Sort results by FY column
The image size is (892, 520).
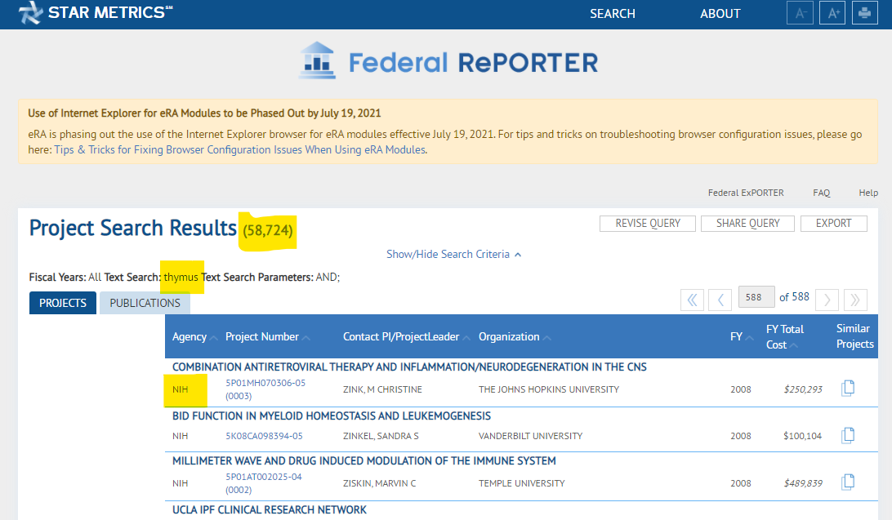[x=741, y=337]
